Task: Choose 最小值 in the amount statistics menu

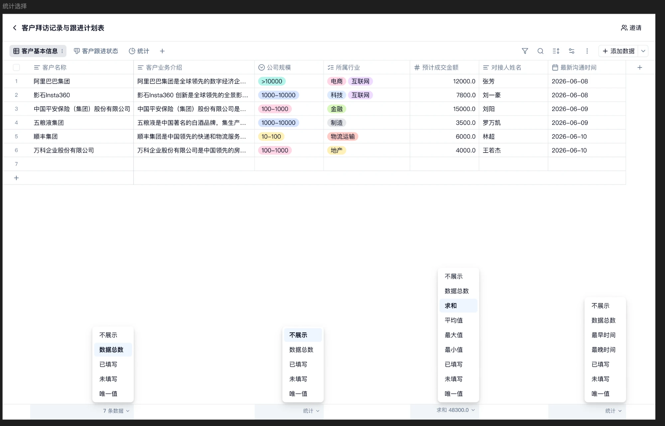Action: (458, 350)
